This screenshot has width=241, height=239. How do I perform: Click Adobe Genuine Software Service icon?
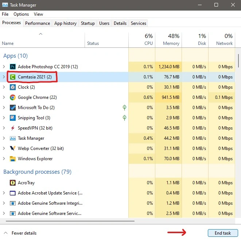13,213
